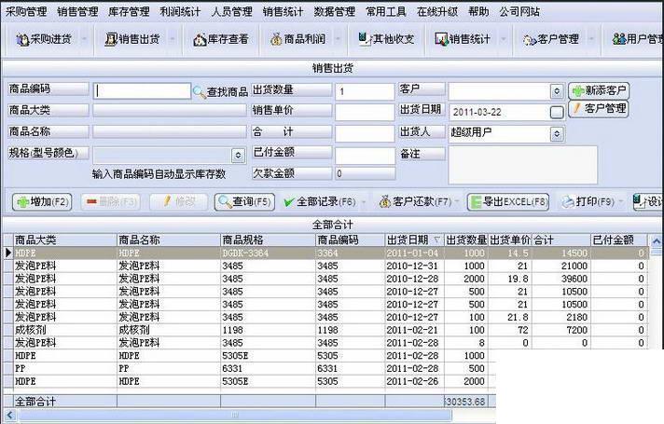Open 在线升级 menu

click(437, 11)
